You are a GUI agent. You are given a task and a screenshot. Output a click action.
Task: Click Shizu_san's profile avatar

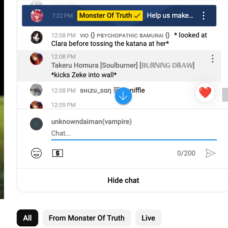coord(36,90)
